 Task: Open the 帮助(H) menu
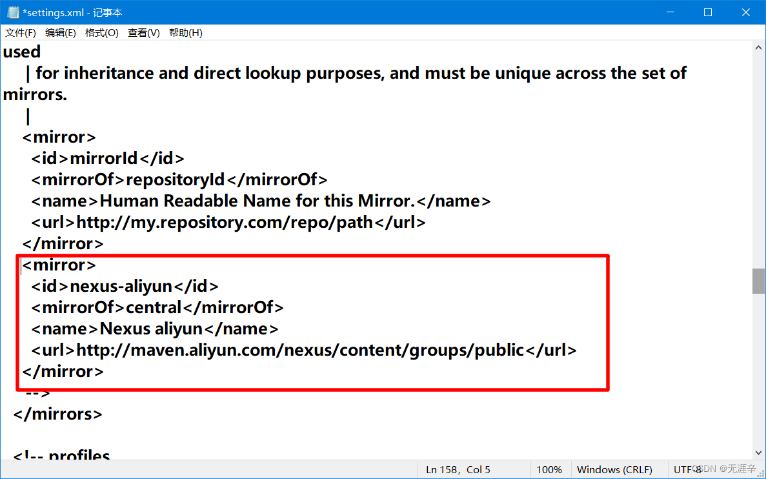[185, 33]
